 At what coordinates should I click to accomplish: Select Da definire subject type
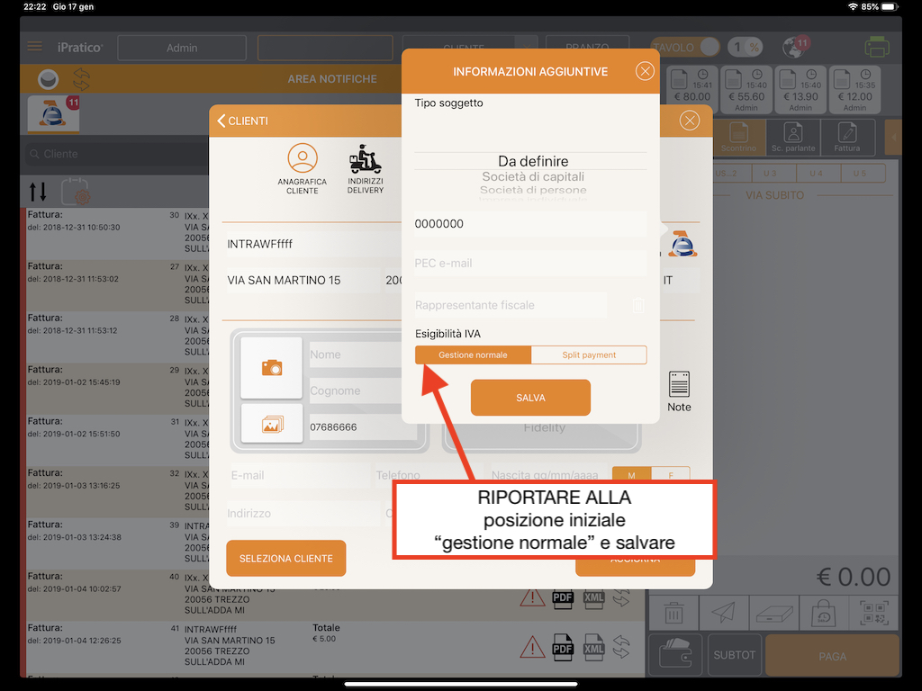tap(533, 161)
